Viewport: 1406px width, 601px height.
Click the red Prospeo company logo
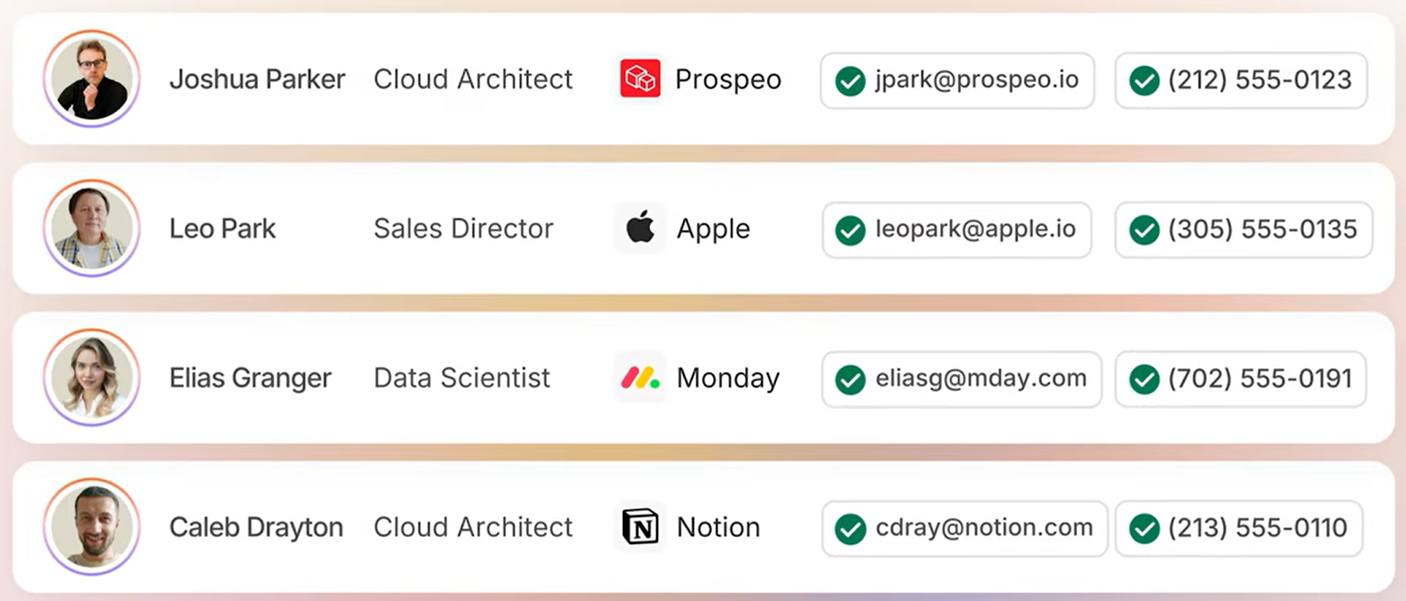pos(640,79)
